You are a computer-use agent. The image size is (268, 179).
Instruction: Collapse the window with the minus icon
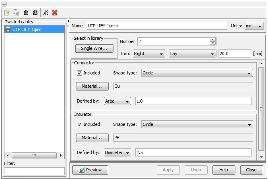pos(4,4)
